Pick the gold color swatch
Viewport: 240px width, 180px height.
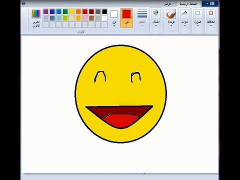coord(78,18)
